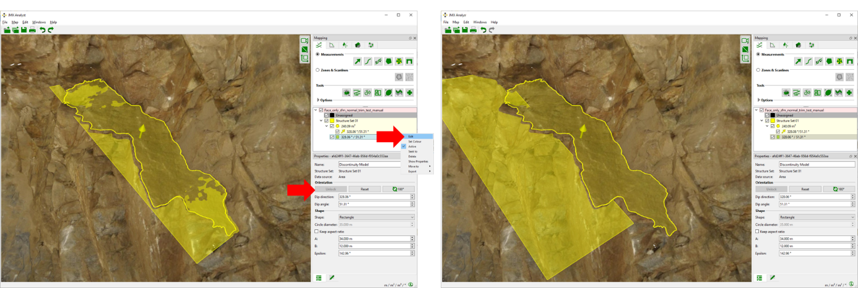Click the undo arrow in right window toolbar

pyautogui.click(x=483, y=30)
